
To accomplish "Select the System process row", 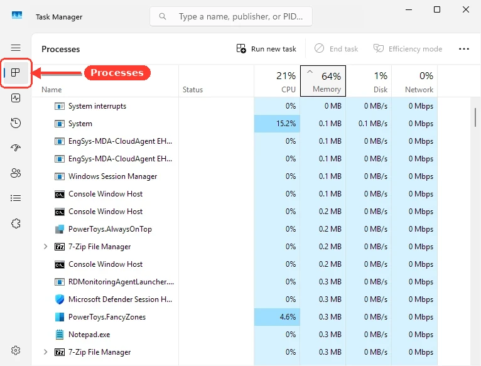I will 235,124.
